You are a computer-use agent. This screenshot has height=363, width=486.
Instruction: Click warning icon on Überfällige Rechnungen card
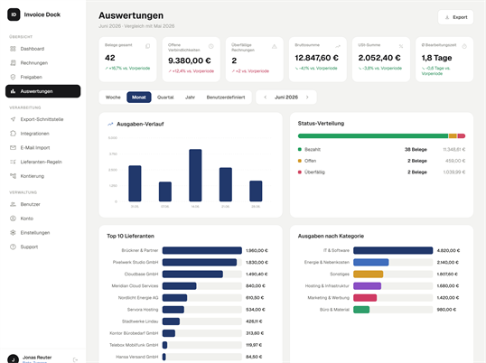[x=275, y=46]
